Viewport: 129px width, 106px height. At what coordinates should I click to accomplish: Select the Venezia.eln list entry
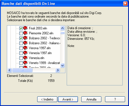click(x=37, y=58)
